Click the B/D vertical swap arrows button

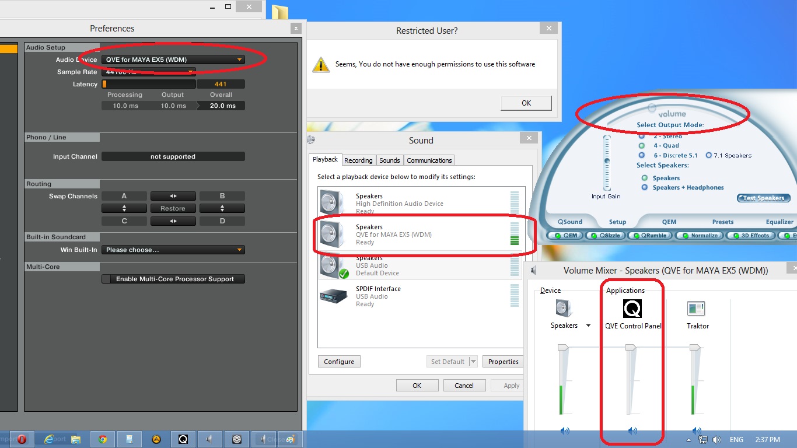coord(222,208)
